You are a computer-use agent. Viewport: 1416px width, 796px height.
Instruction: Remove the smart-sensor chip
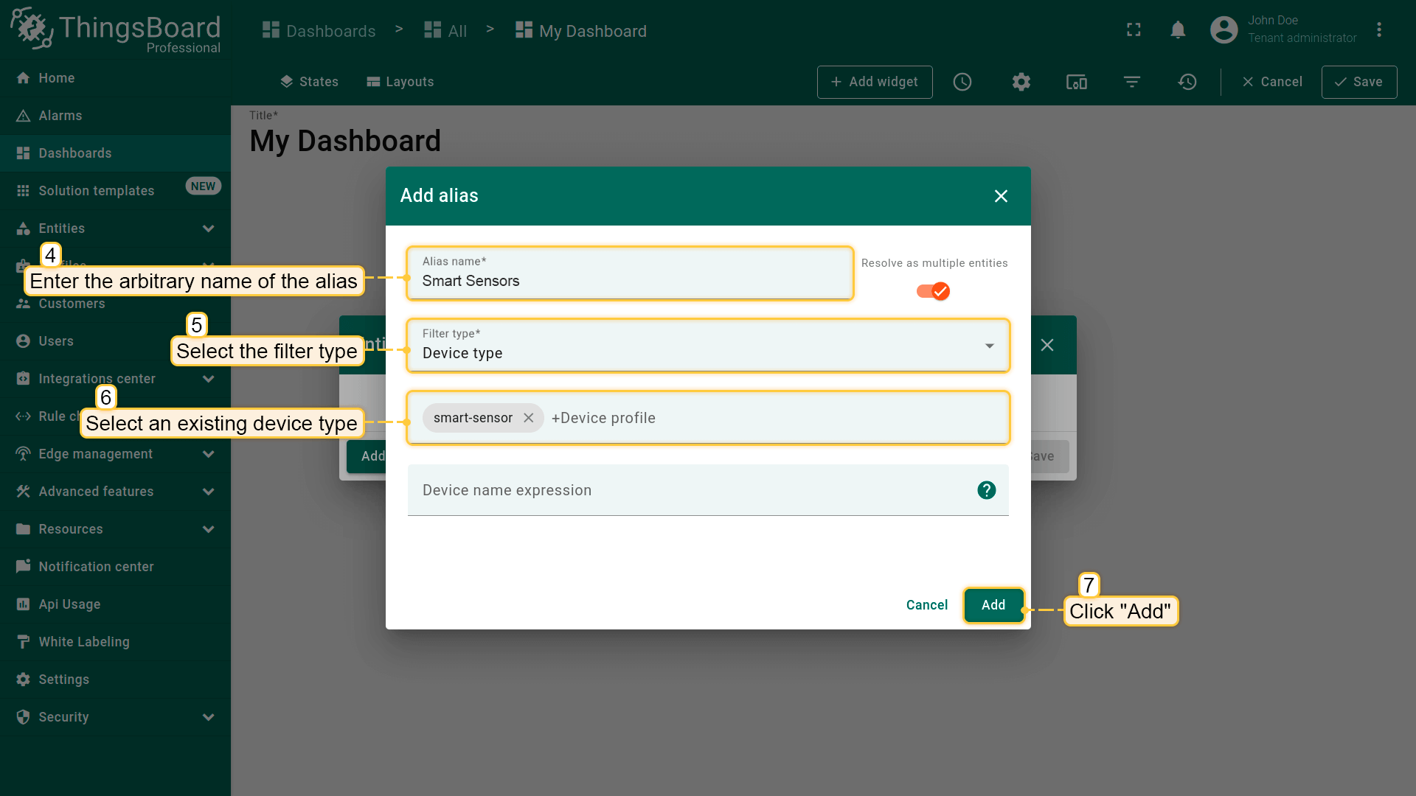pos(529,418)
